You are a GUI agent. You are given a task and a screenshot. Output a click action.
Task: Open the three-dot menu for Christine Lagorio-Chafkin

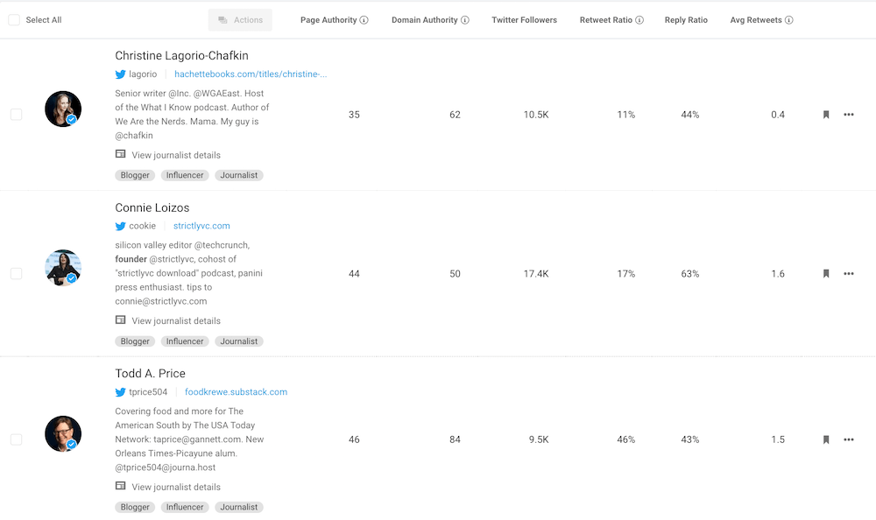[848, 115]
